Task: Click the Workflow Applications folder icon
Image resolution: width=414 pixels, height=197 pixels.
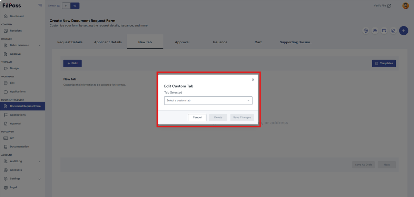Action: click(x=6, y=92)
